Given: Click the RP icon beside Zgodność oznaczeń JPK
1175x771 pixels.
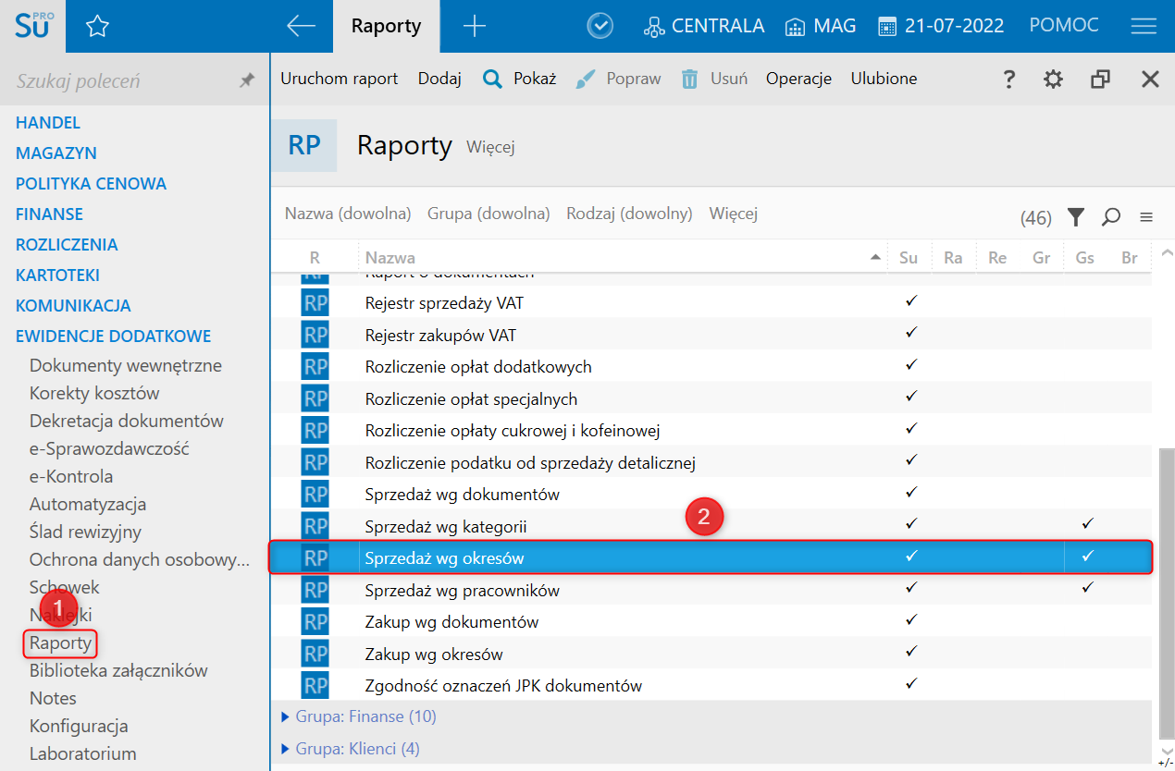Looking at the screenshot, I should [x=315, y=686].
